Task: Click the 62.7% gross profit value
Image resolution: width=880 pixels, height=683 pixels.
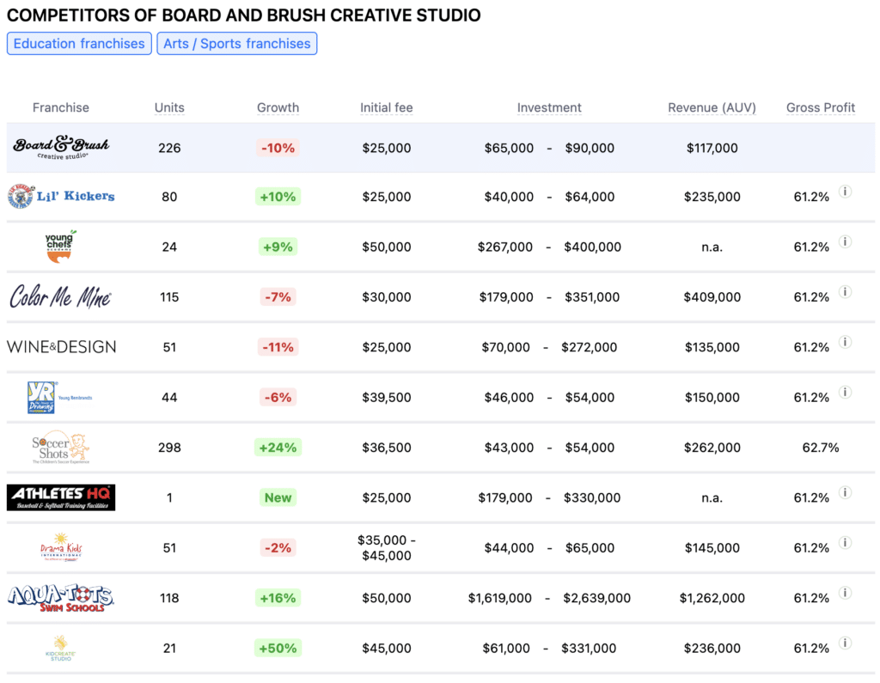Action: point(821,448)
